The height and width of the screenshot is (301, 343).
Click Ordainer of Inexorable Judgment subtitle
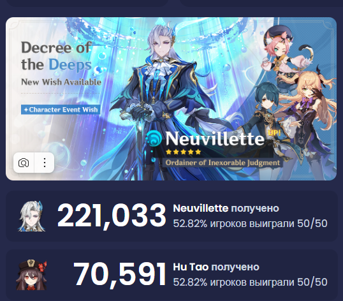[x=223, y=163]
